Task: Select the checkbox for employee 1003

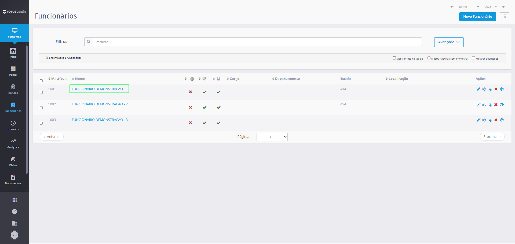Action: (41, 123)
